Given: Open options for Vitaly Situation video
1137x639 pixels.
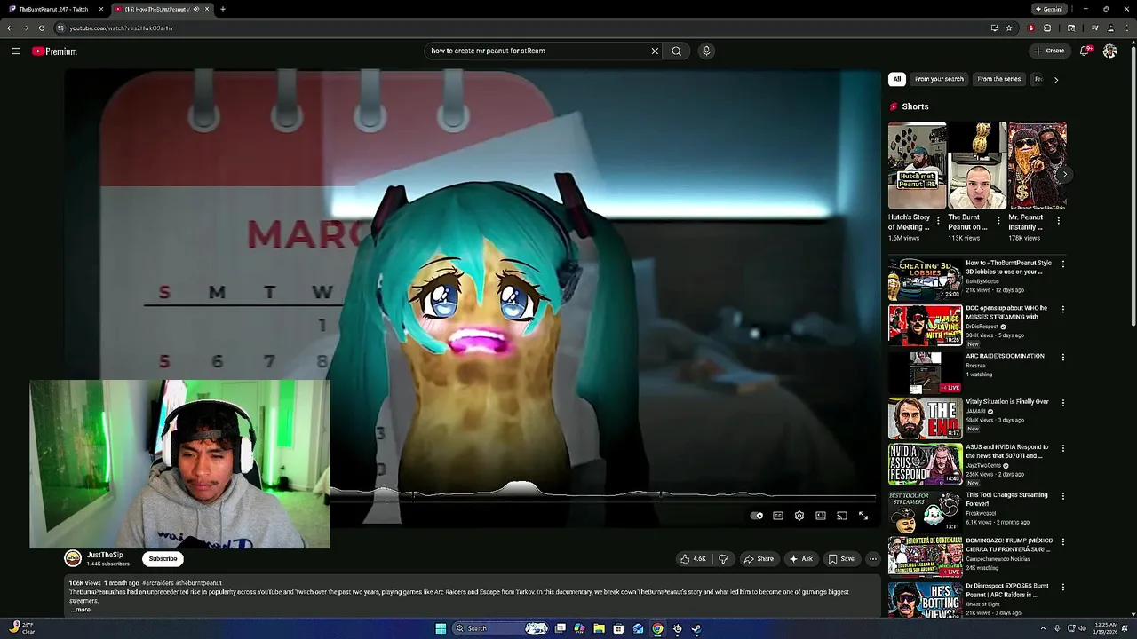Looking at the screenshot, I should coord(1062,403).
